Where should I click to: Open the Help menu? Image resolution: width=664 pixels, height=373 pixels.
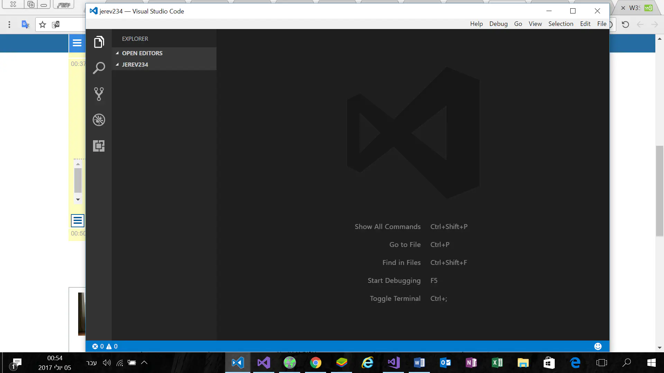(x=476, y=24)
